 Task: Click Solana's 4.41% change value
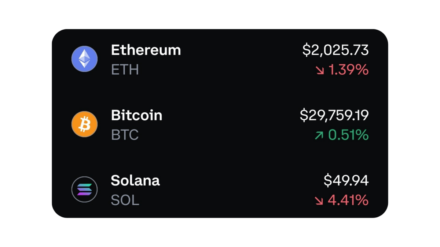point(348,201)
